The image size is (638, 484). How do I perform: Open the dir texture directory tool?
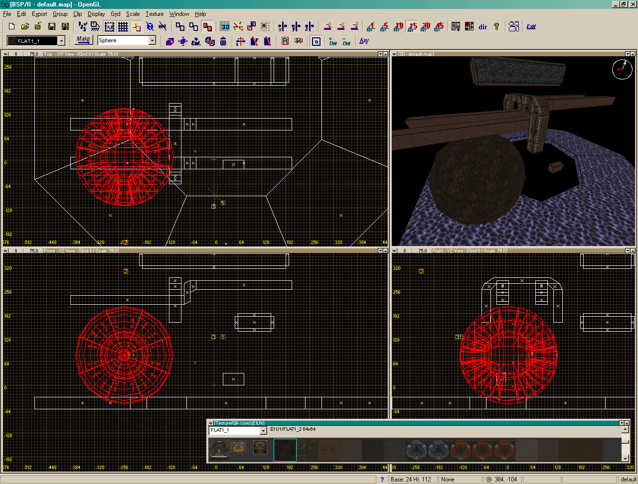pos(483,27)
